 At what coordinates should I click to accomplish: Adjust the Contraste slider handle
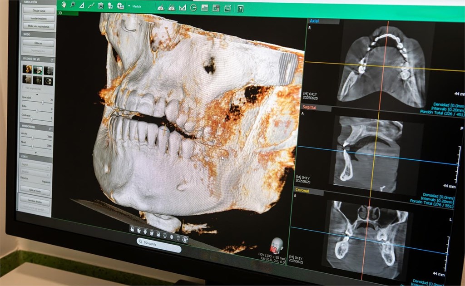pyautogui.click(x=32, y=119)
